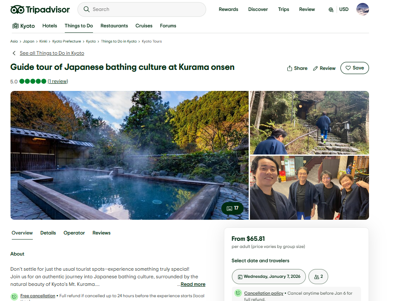Click the Review pencil icon
Viewport: 393px width, 301px height.
coord(315,68)
